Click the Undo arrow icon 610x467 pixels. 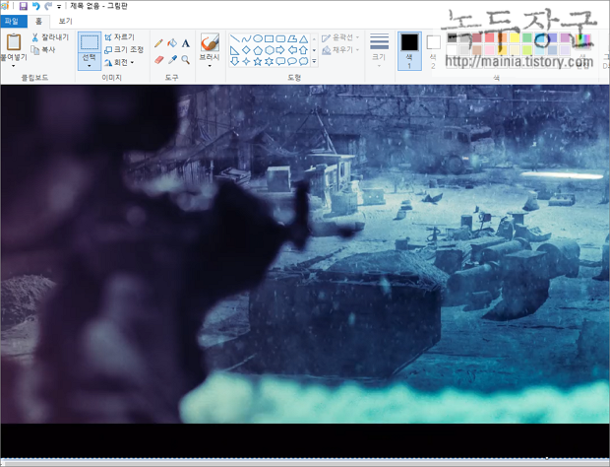click(x=36, y=6)
